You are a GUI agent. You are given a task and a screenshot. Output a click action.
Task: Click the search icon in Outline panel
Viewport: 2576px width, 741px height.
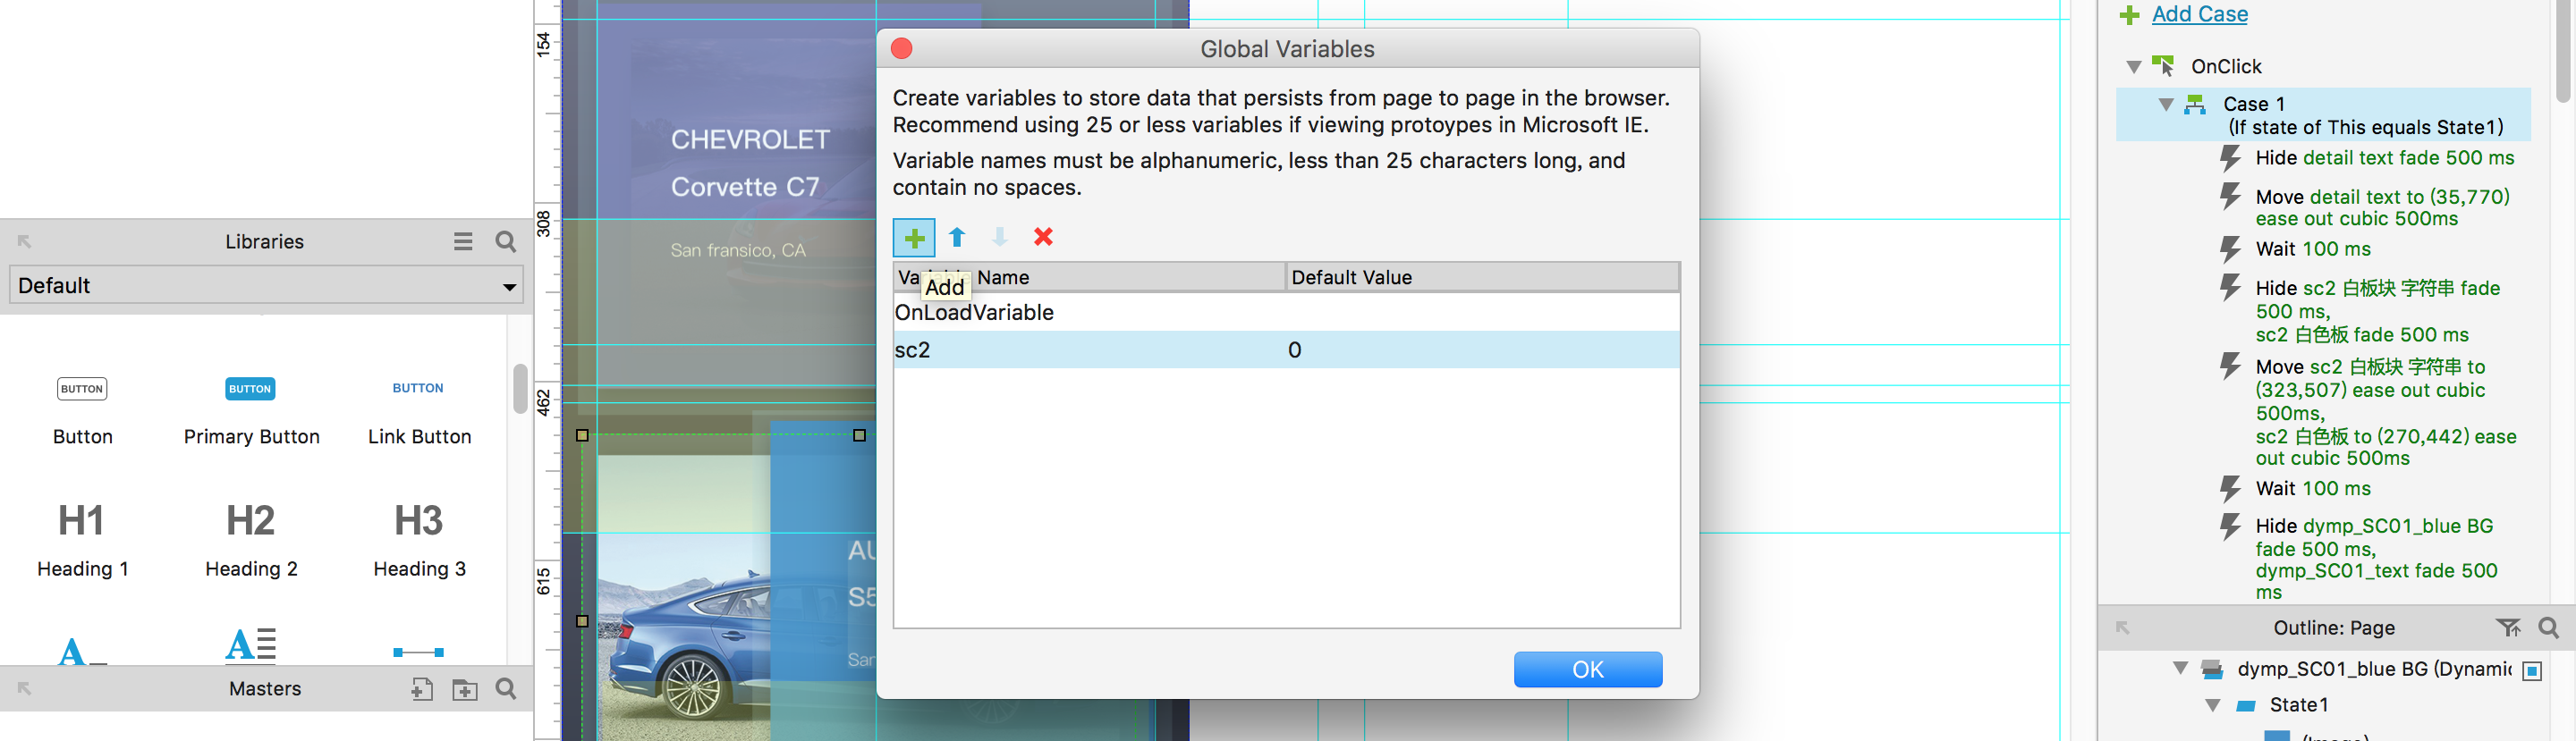[2548, 628]
